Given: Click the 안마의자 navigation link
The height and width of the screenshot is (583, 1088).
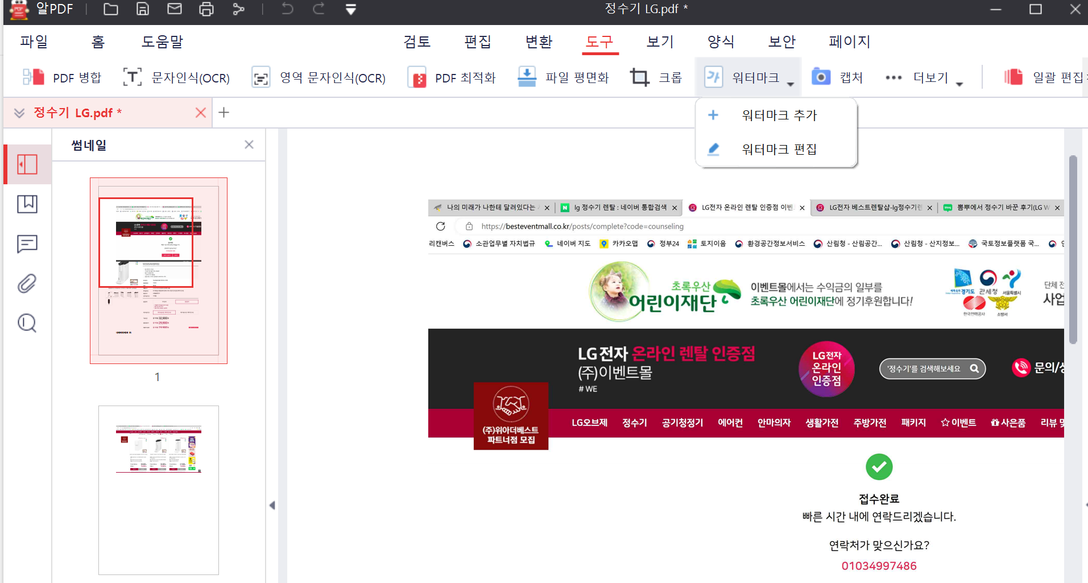Looking at the screenshot, I should click(x=774, y=423).
